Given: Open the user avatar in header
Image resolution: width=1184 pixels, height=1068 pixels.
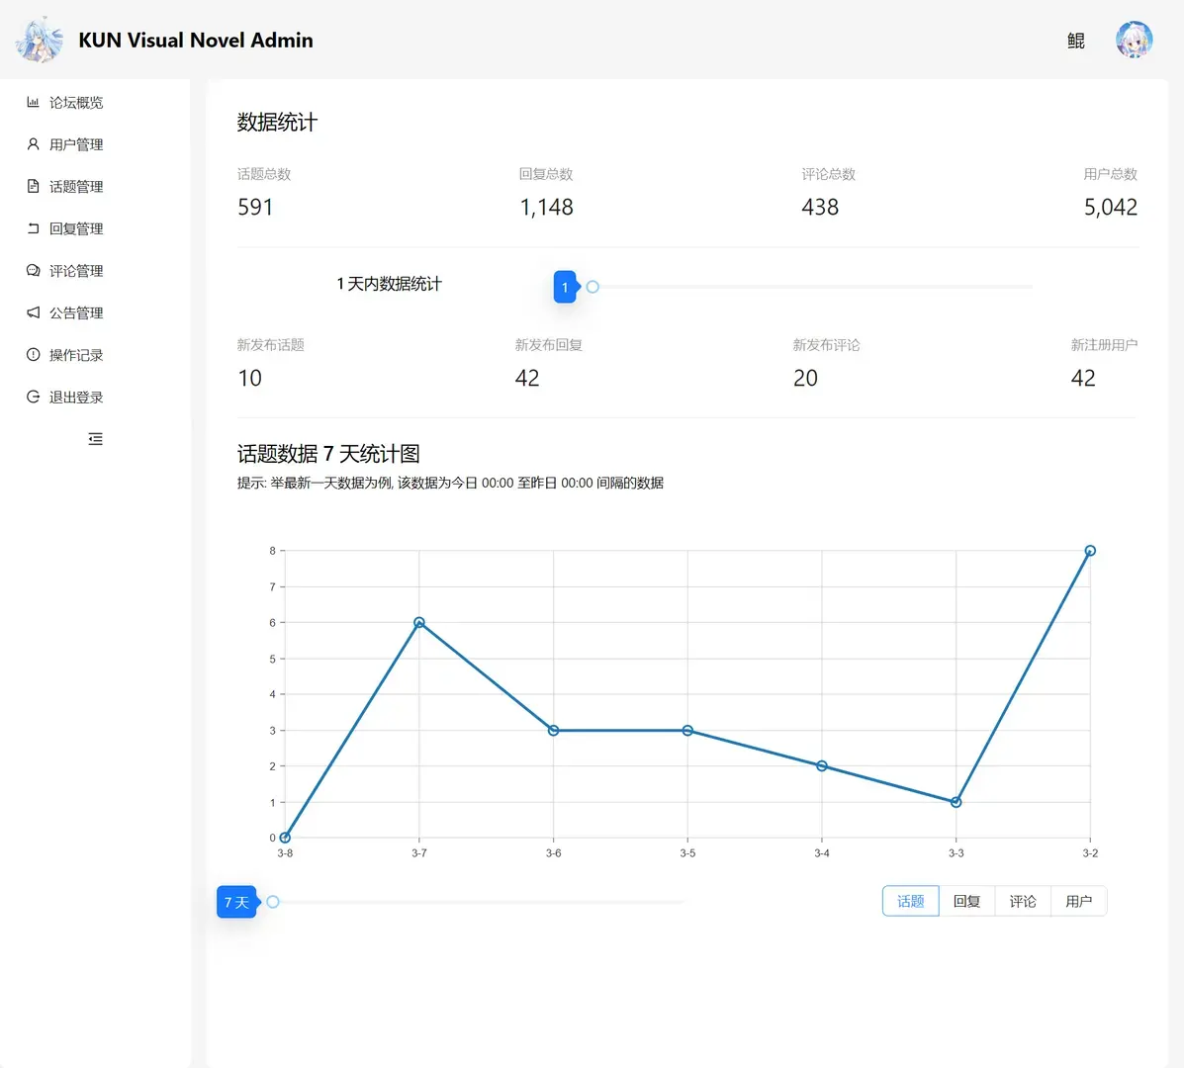Looking at the screenshot, I should pyautogui.click(x=1135, y=40).
